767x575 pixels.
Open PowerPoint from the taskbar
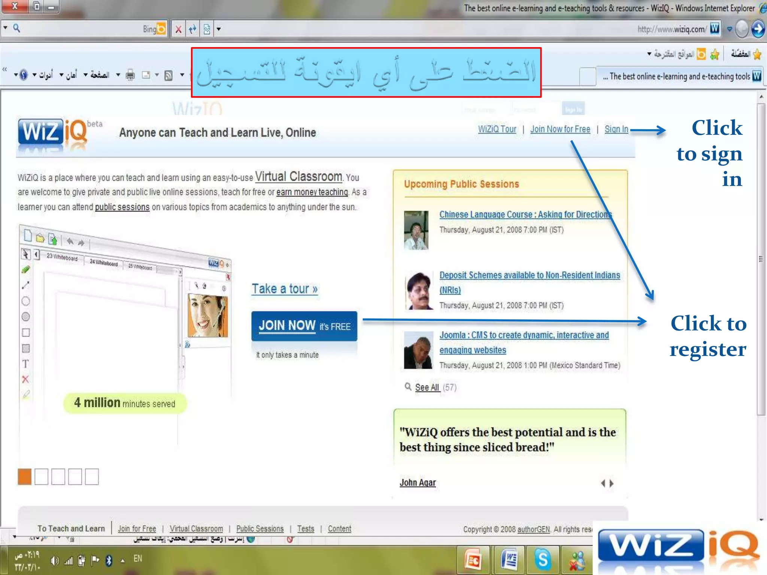click(x=473, y=560)
